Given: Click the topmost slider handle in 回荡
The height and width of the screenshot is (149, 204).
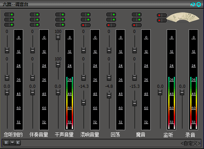Looking at the screenshot, I should click(109, 50).
